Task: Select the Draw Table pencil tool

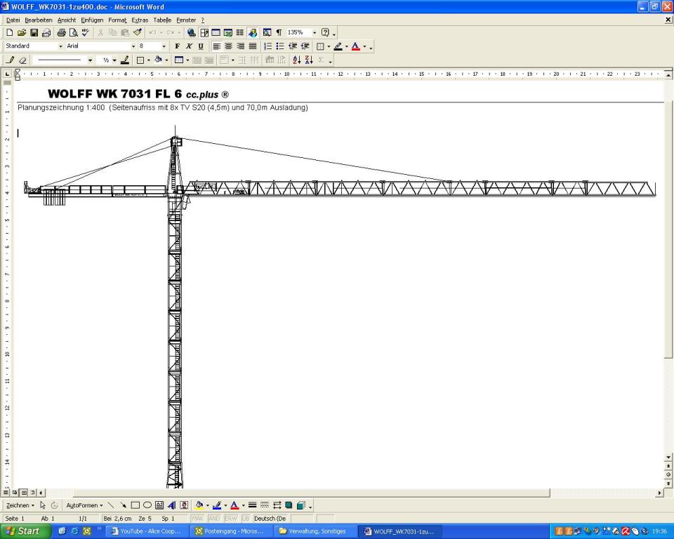Action: pyautogui.click(x=11, y=60)
